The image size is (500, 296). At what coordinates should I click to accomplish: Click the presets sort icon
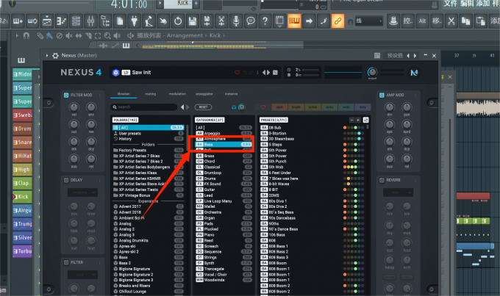[365, 120]
